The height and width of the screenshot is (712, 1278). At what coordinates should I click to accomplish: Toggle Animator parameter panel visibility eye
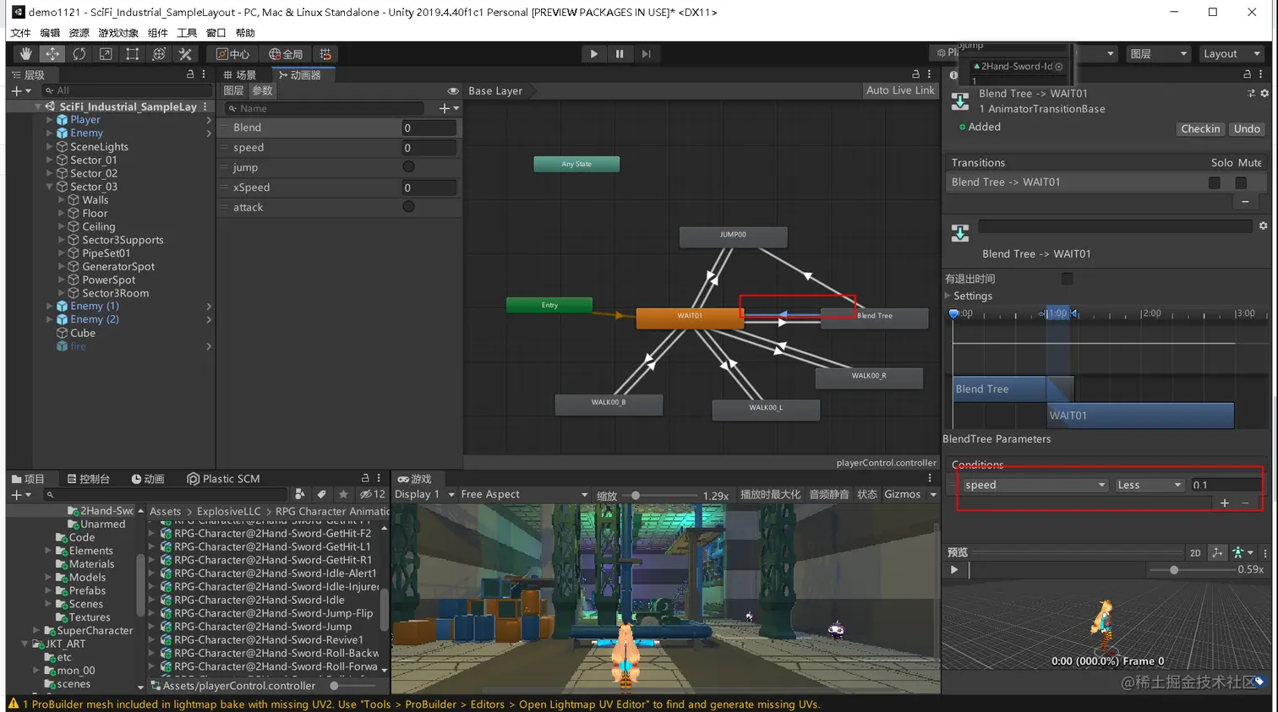[453, 90]
